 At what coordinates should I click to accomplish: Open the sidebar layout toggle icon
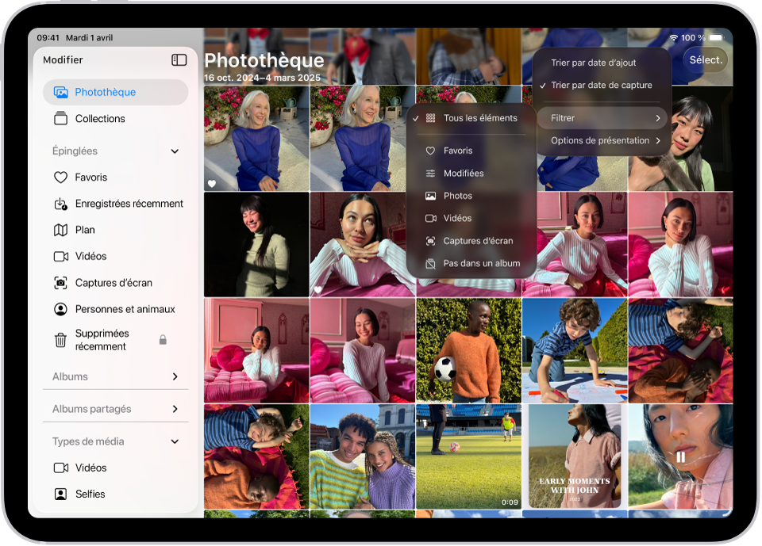tap(179, 59)
